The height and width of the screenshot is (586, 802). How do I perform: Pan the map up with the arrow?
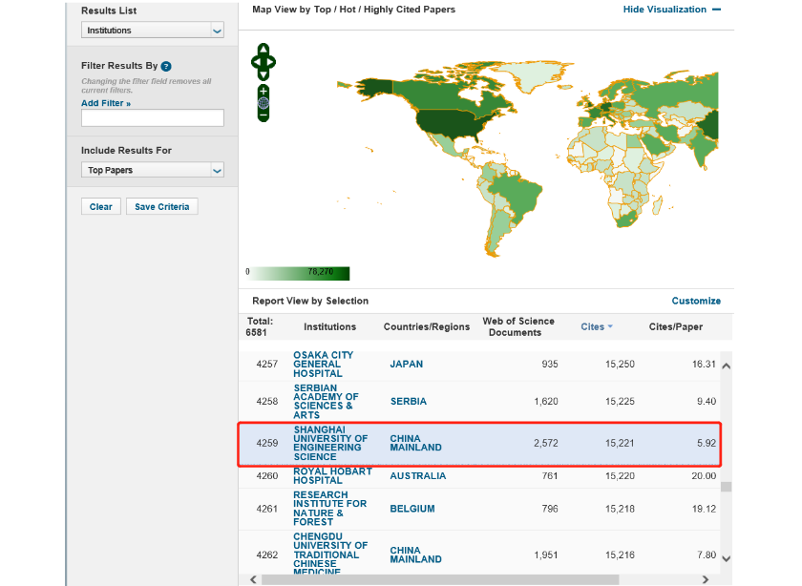(264, 50)
